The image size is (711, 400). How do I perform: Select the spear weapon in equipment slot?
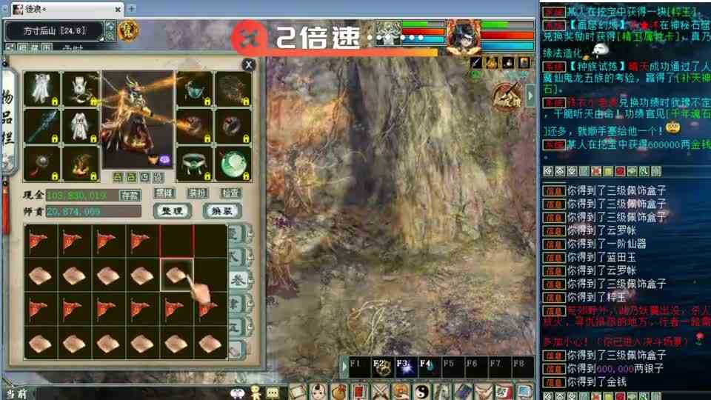[41, 126]
